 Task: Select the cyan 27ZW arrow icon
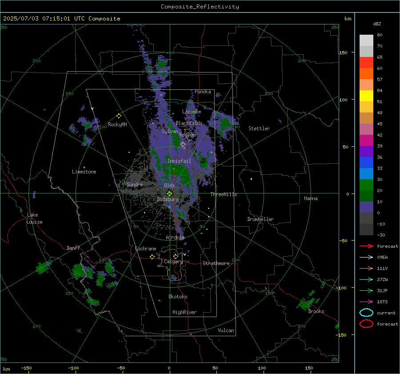(366, 280)
